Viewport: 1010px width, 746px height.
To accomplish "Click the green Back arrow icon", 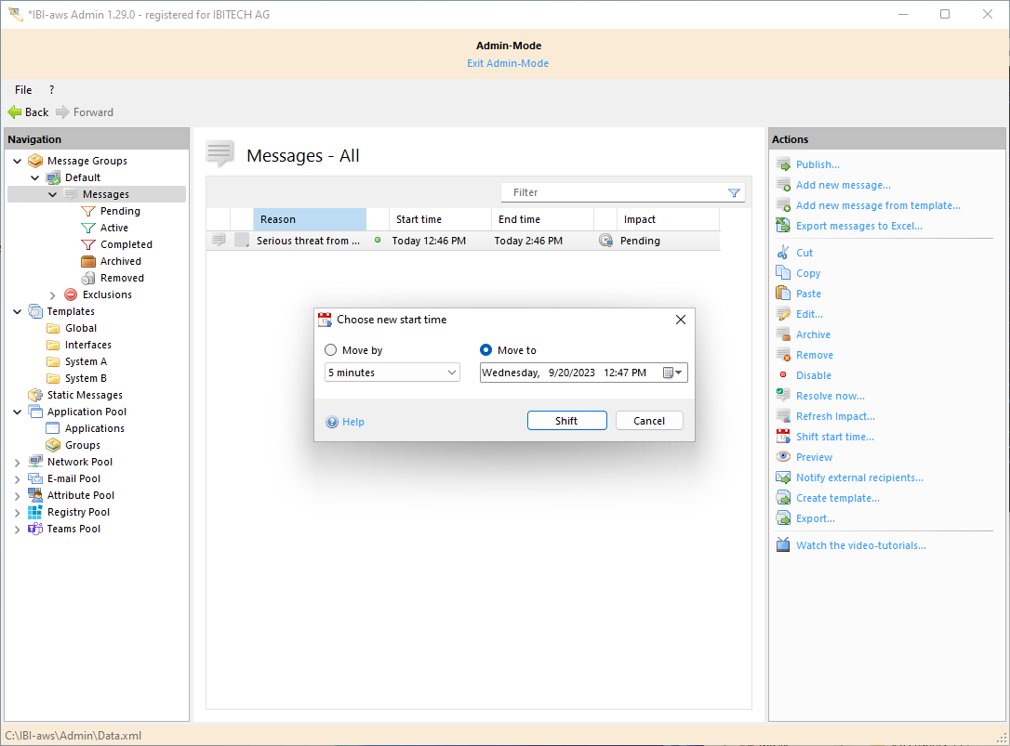I will click(15, 112).
